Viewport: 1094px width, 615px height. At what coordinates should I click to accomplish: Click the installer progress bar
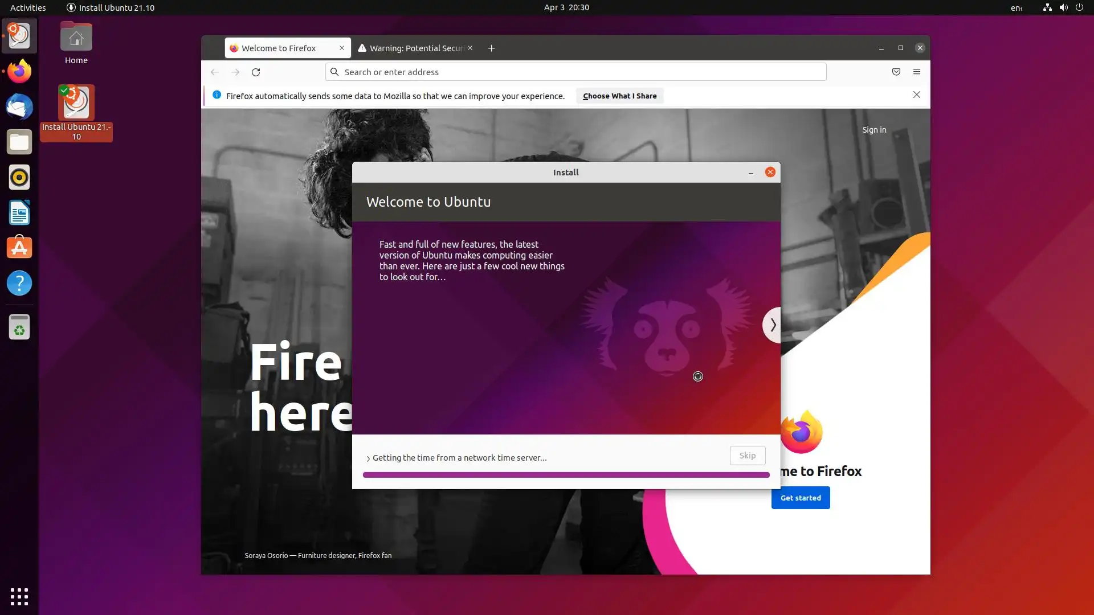566,474
